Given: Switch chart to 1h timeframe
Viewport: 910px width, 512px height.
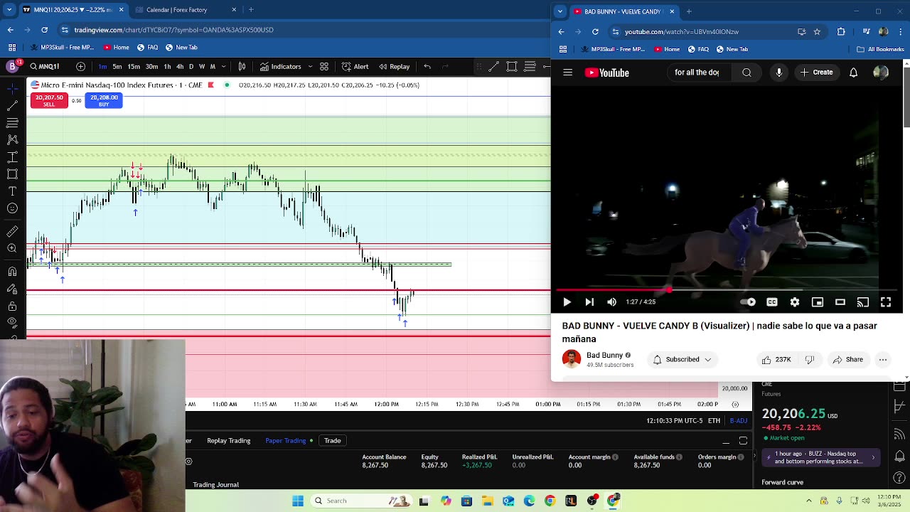Looking at the screenshot, I should tap(167, 67).
